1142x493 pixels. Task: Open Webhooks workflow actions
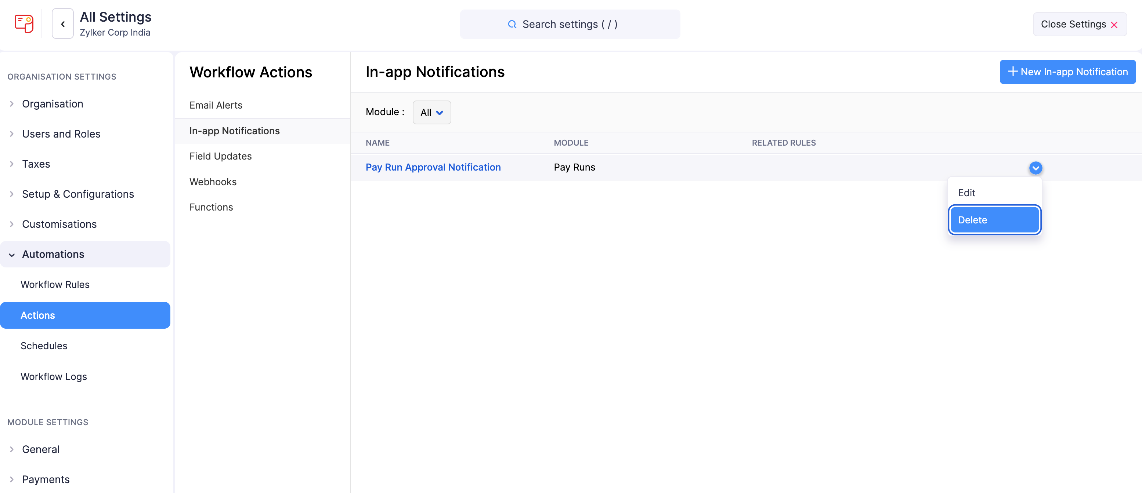263,182
